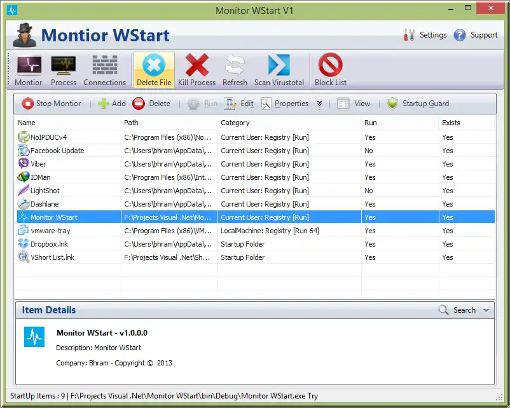
Task: Click Exists 'Yes' for Viber row
Action: coord(448,164)
